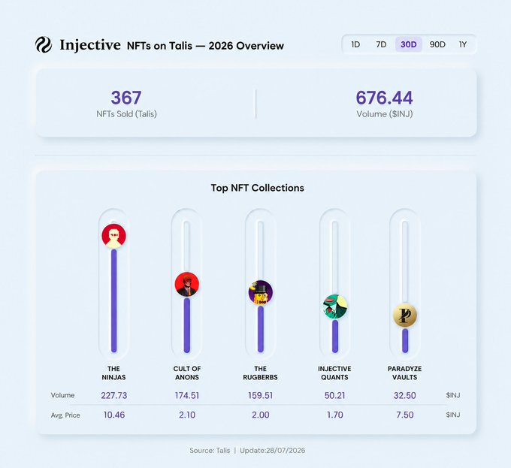Click the 174.51 volume value
511x468 pixels.
pos(186,395)
